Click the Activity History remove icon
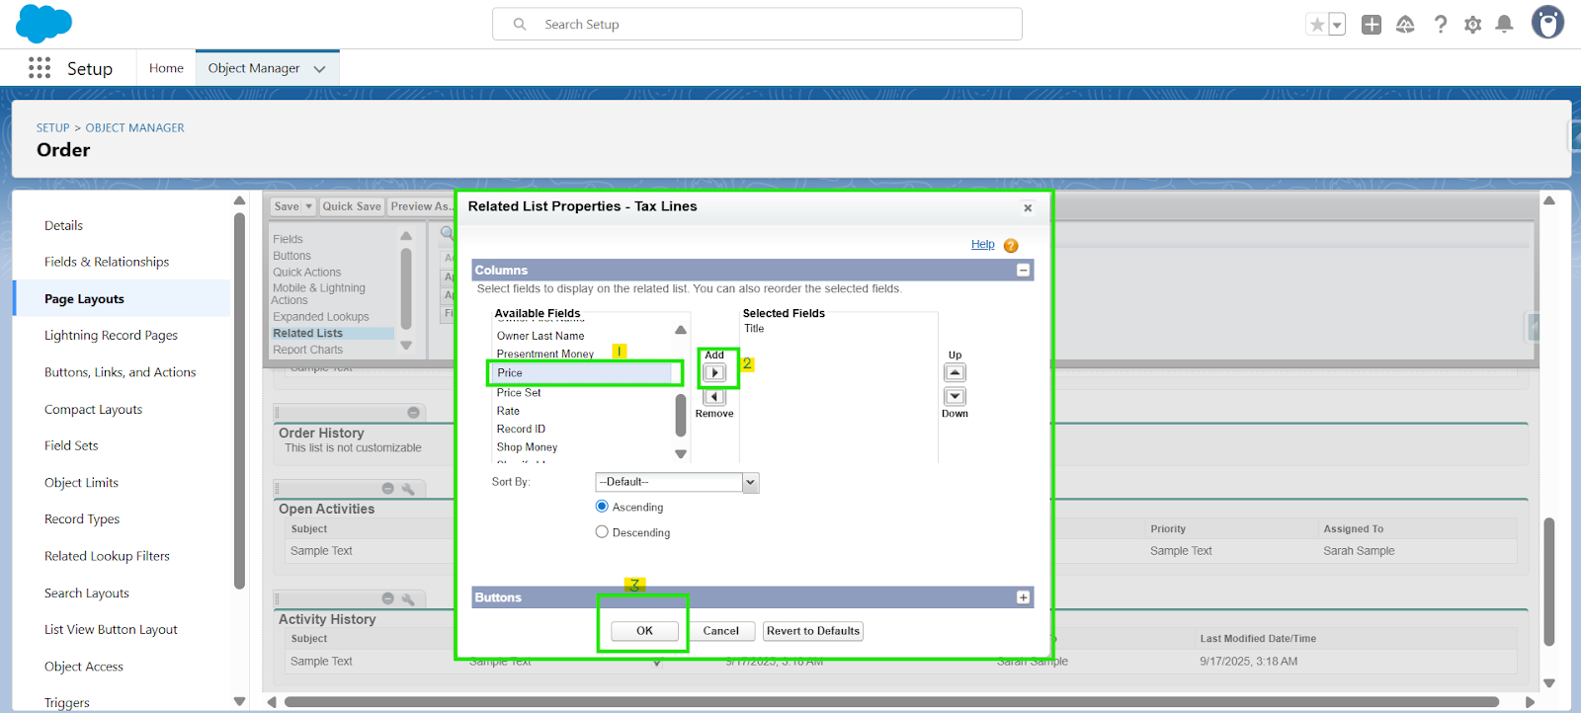 click(388, 599)
